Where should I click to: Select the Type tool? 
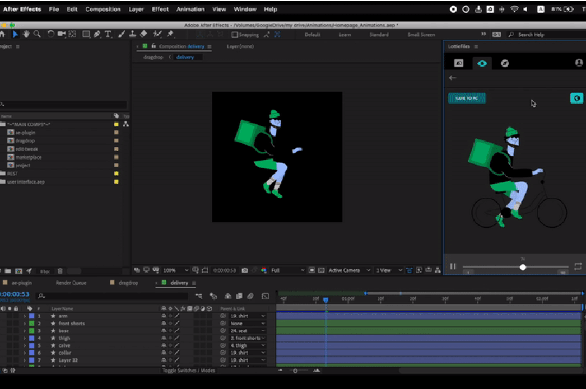[x=108, y=34]
